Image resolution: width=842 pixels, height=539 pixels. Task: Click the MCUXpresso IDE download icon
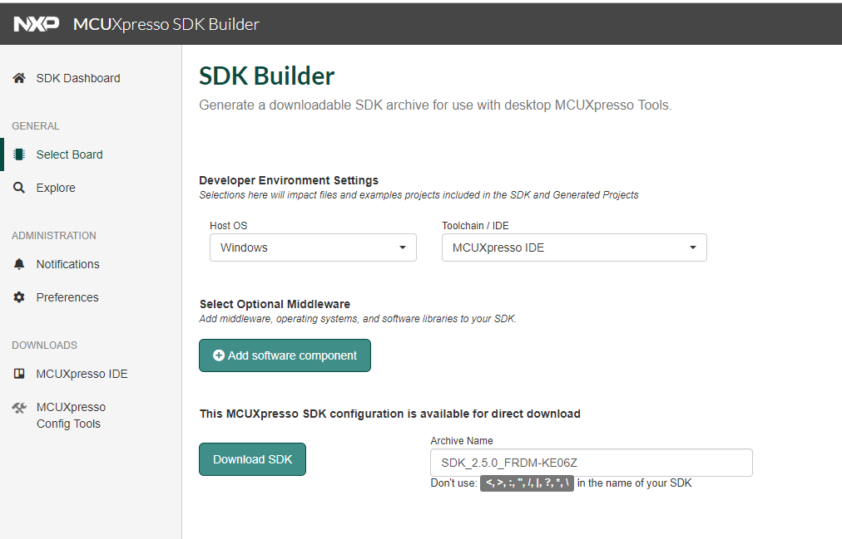tap(20, 373)
